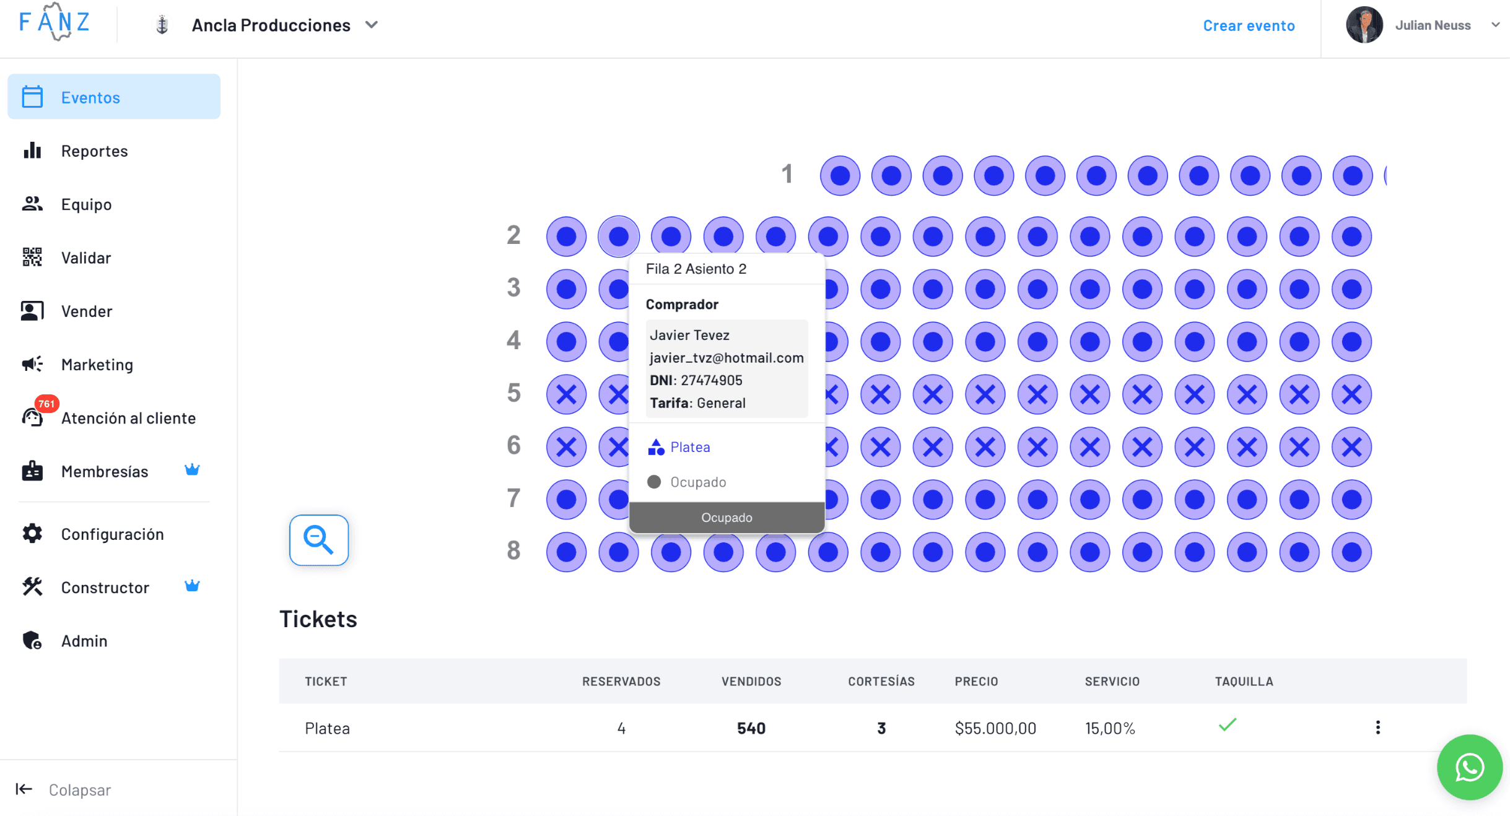Open the WhatsApp chat bubble

coord(1469,768)
